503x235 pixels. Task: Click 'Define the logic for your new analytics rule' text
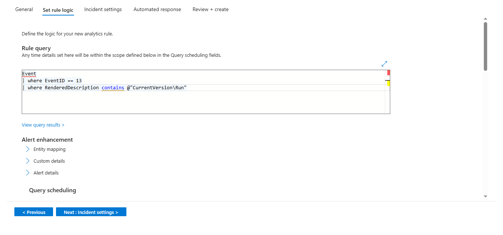tap(67, 34)
